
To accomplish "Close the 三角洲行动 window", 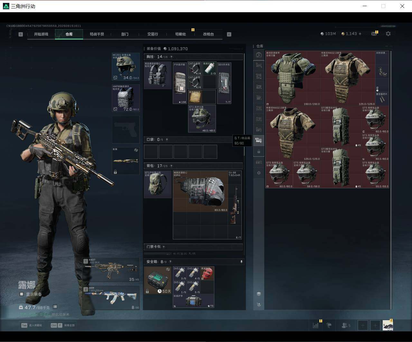I will click(402, 6).
